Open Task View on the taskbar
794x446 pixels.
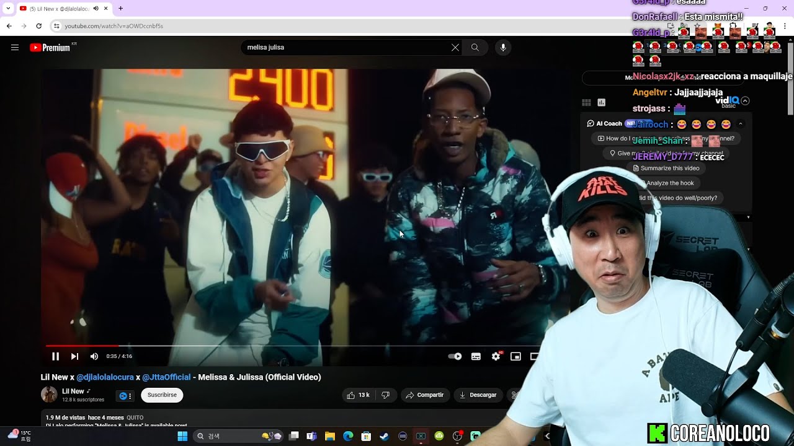coord(294,436)
